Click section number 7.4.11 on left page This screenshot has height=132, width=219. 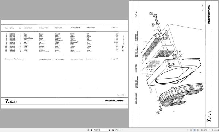pyautogui.click(x=11, y=101)
